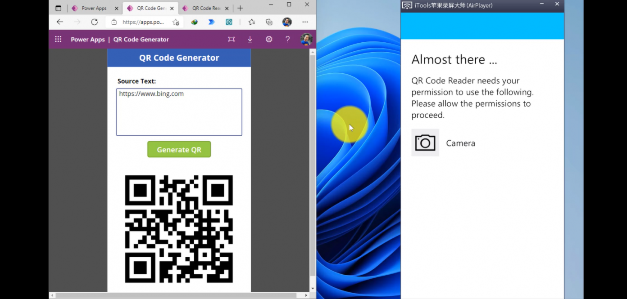Click the vertical scrollbar down arrow

(313, 288)
